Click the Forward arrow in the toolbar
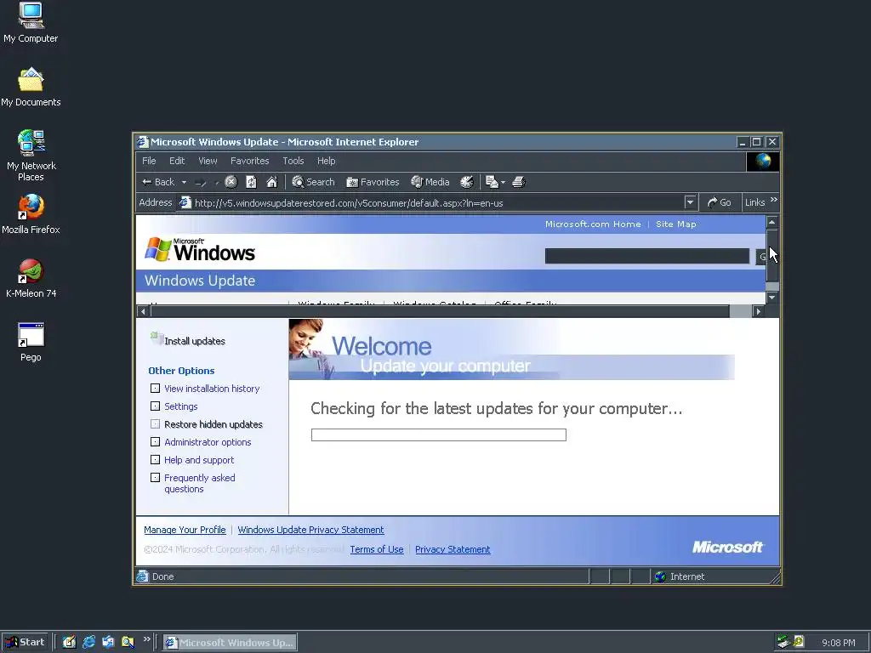871x653 pixels. point(201,182)
